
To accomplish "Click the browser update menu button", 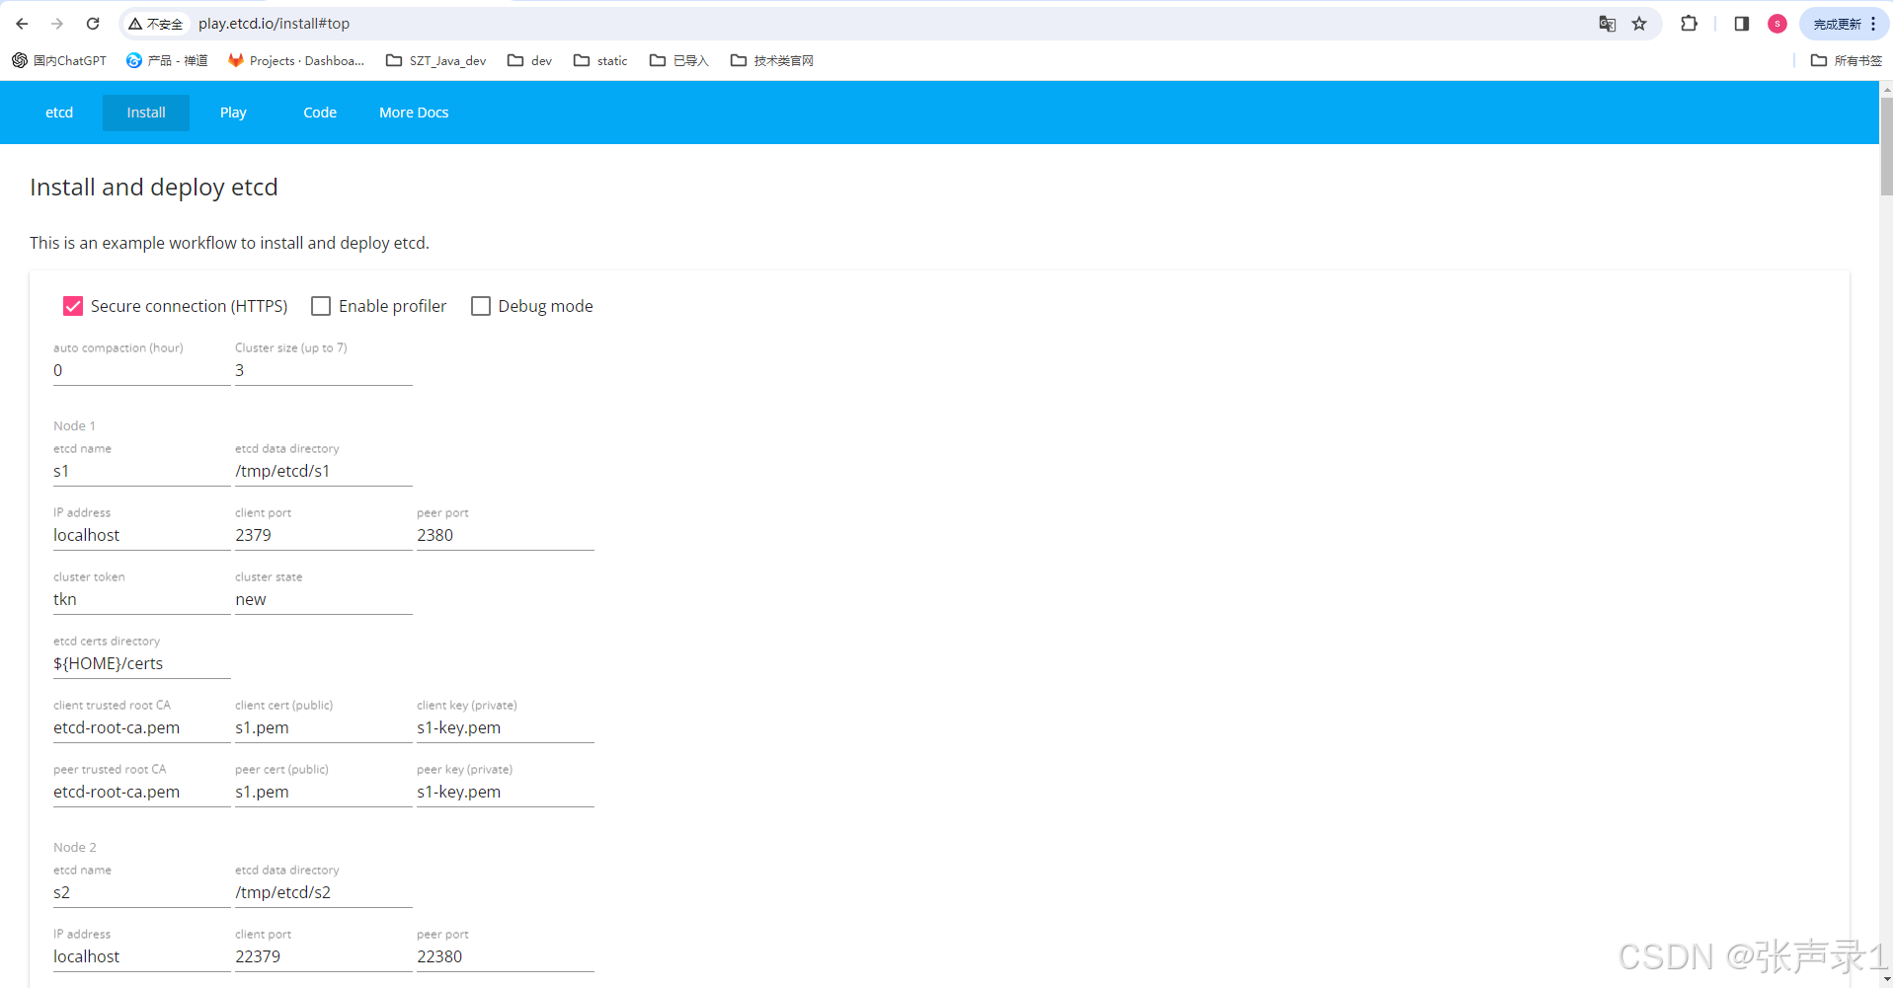I will click(x=1845, y=24).
